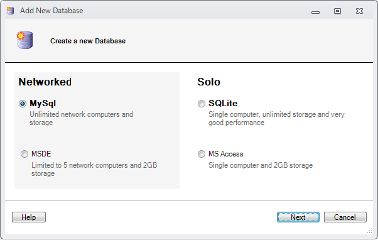Minimize the Add New Database window
Viewport: 378px width, 240px height.
tap(315, 12)
